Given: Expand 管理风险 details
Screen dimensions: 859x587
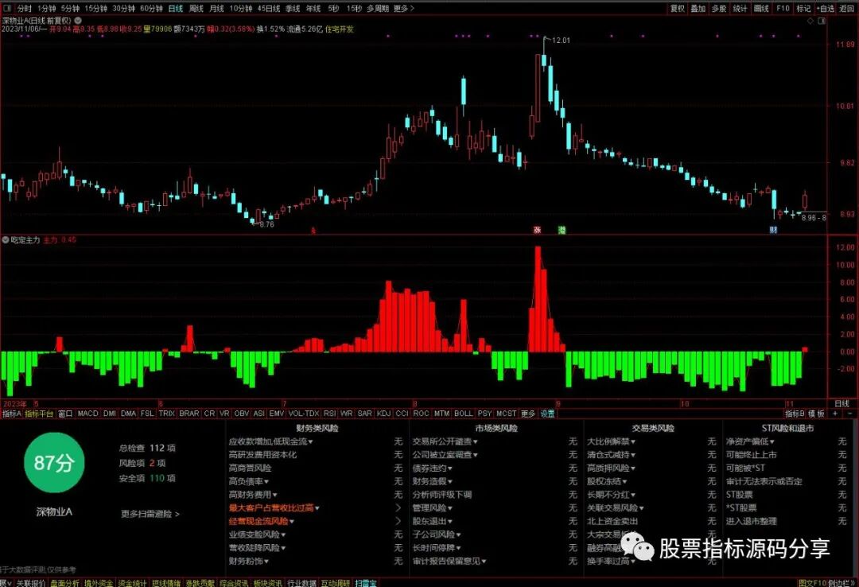Looking at the screenshot, I should click(432, 508).
